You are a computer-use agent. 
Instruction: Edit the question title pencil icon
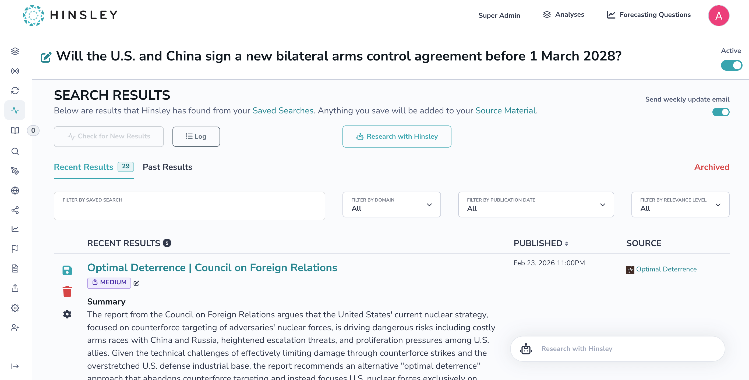[46, 57]
